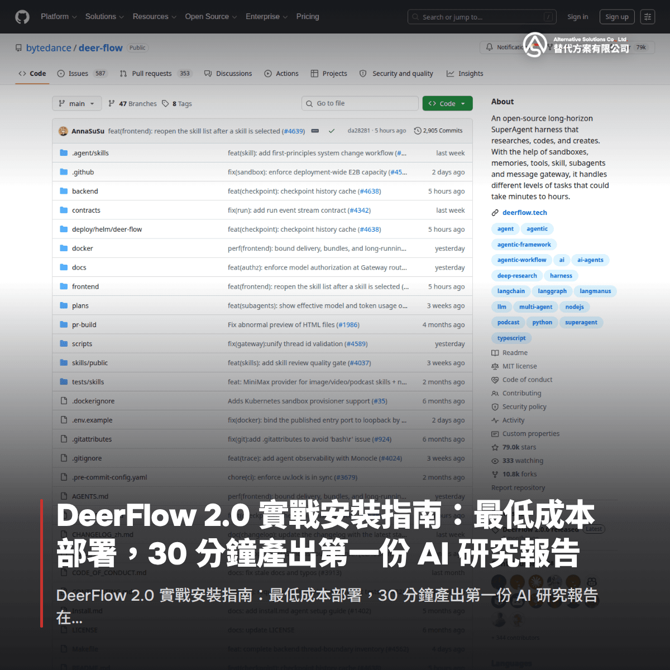The height and width of the screenshot is (670, 670).
Task: Go to Pricing page
Action: (x=308, y=17)
